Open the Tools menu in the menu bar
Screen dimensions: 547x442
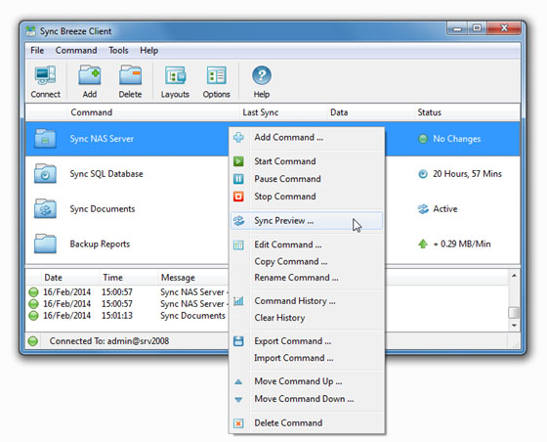(118, 51)
